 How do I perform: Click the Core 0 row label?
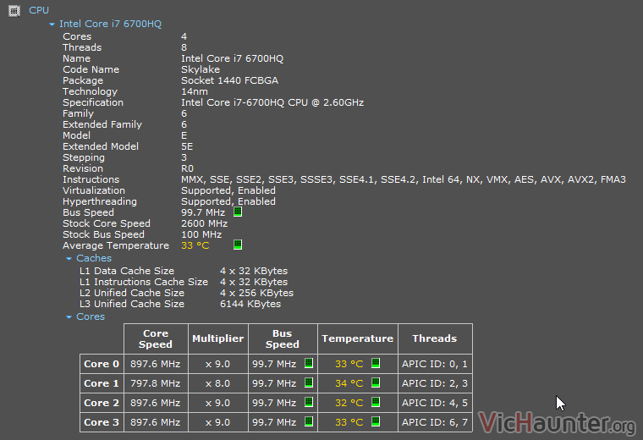pyautogui.click(x=102, y=364)
